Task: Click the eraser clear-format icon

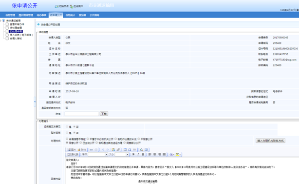Action: point(118,150)
